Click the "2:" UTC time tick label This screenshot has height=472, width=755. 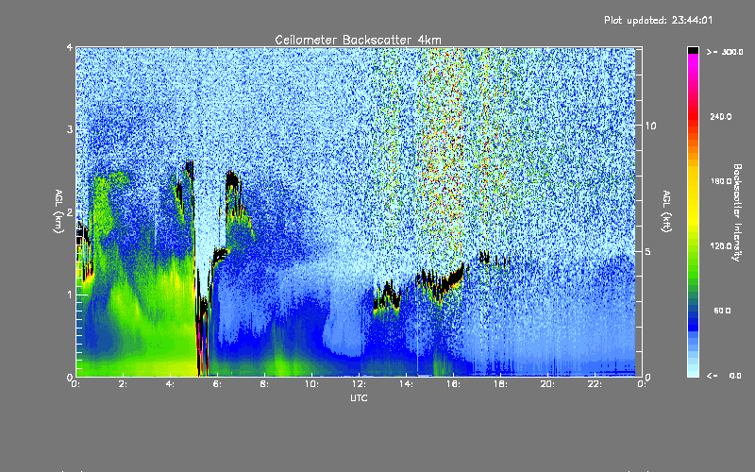click(124, 384)
